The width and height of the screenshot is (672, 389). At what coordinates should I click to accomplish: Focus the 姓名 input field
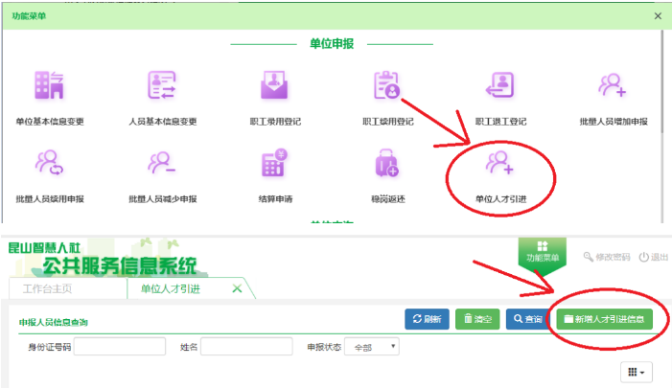246,347
